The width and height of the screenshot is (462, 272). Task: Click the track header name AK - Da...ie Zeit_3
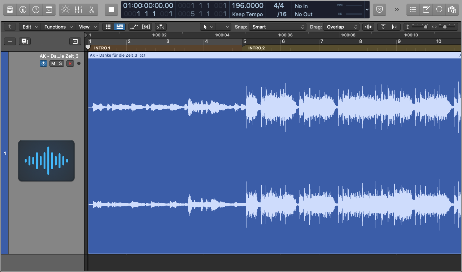(59, 56)
